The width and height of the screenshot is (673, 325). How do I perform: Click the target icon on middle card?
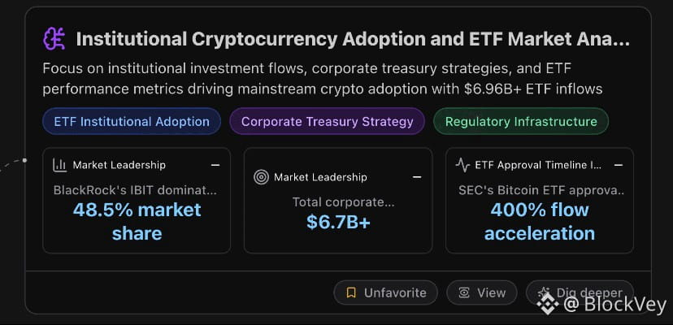(261, 176)
